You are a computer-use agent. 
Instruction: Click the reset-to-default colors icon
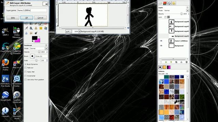click(x=33, y=41)
